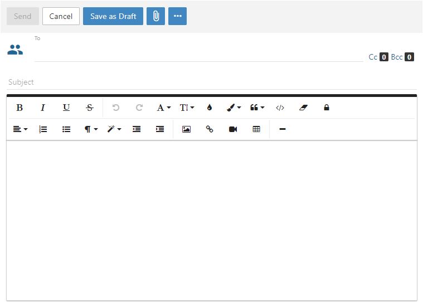Image resolution: width=423 pixels, height=302 pixels.
Task: Insert a hyperlink with the link icon
Action: (x=210, y=129)
